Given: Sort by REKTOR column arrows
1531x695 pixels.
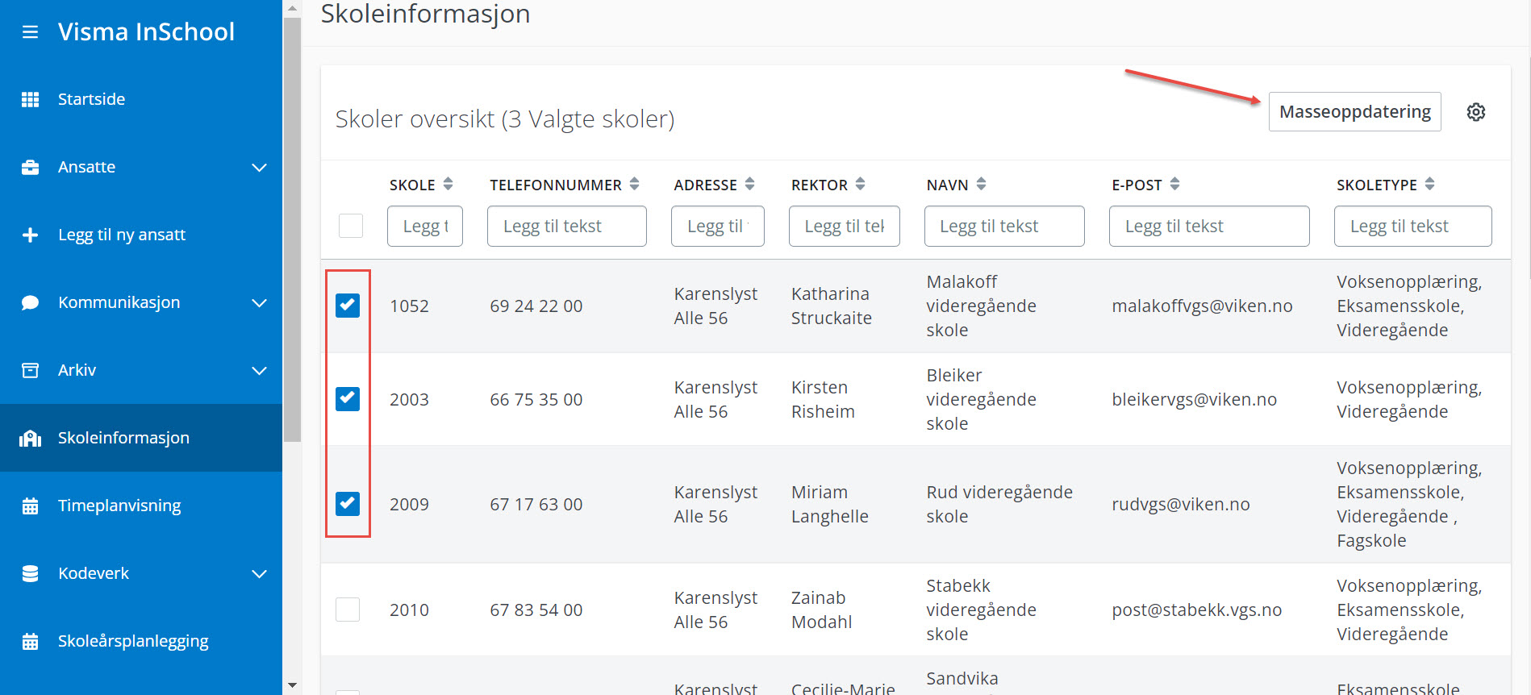Looking at the screenshot, I should coord(860,184).
